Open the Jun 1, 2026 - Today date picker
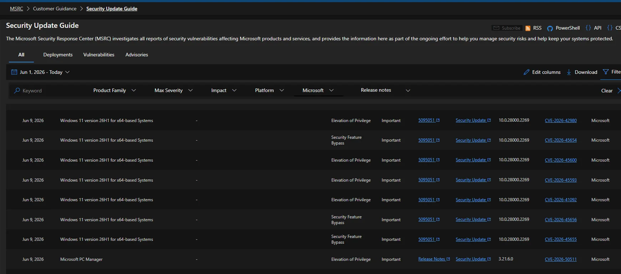The width and height of the screenshot is (621, 274). (x=40, y=72)
